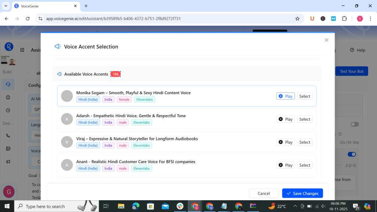Viewport: 377px width, 212px height.
Task: Click the VoiceGenie logo icon
Action: (9, 47)
